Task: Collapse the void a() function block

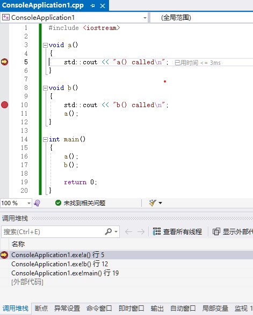Action: click(x=45, y=45)
